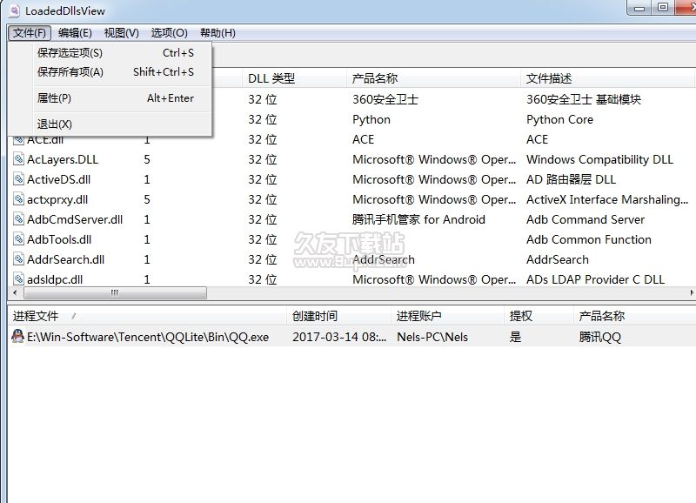Click the QQ penguin icon of QQ.exe
The image size is (696, 503).
(x=17, y=336)
